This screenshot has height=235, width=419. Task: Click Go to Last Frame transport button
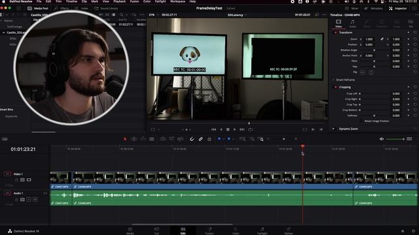[242, 129]
